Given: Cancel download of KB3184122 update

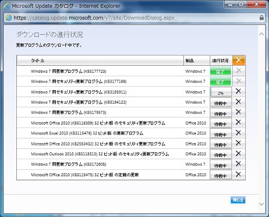Looking at the screenshot, I should point(238,102).
